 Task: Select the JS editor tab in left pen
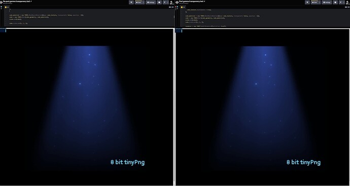(x=7, y=7)
